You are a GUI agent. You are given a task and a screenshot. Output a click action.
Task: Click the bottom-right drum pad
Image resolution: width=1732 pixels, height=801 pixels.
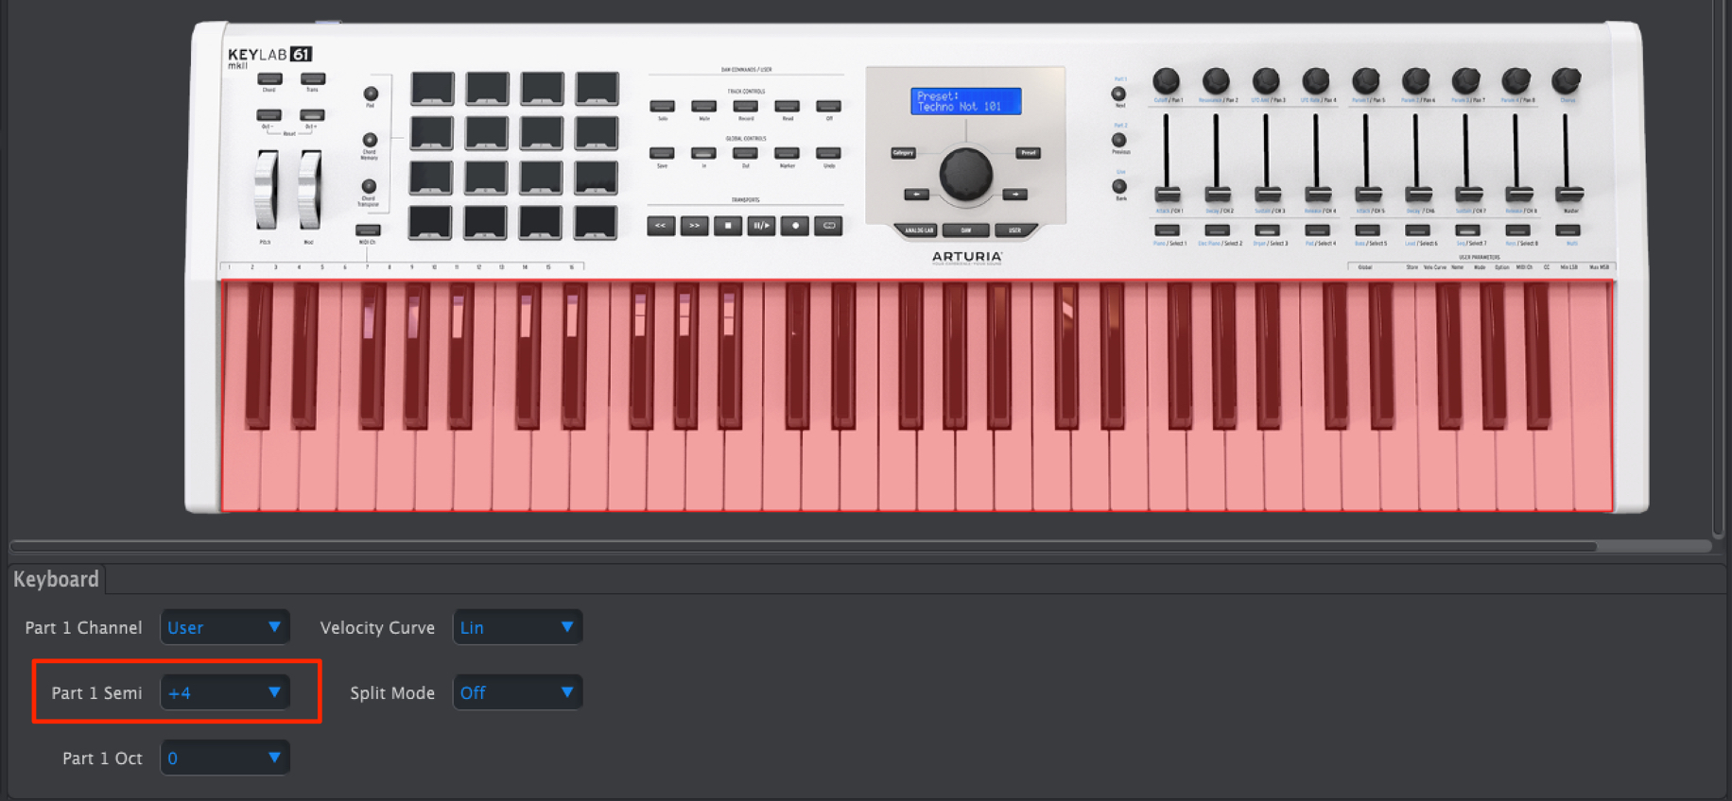[596, 223]
